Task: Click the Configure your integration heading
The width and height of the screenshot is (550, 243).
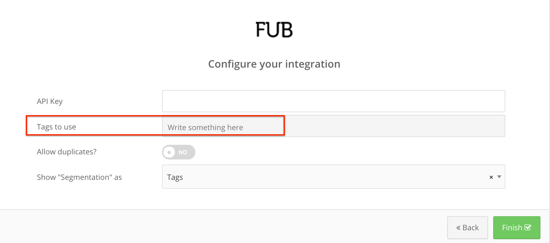Action: click(274, 64)
